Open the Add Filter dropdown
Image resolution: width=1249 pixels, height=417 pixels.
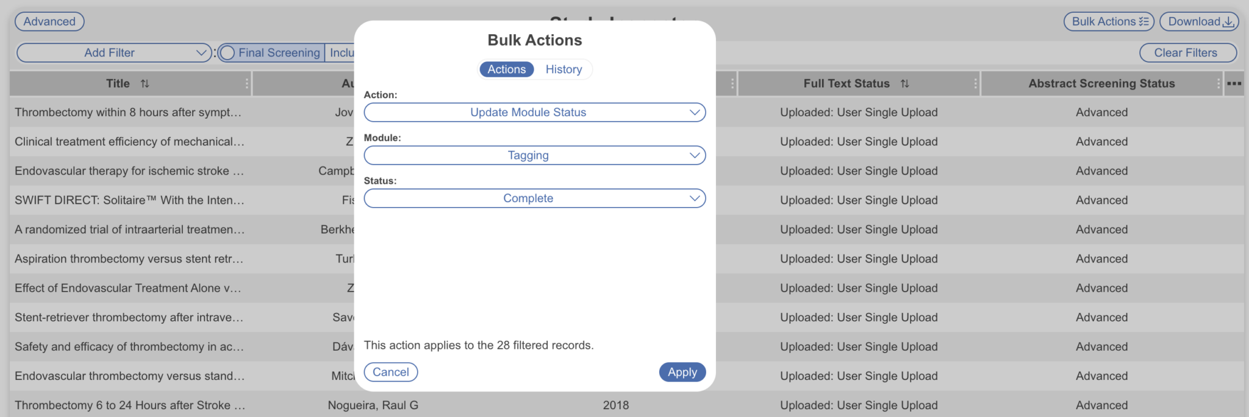point(113,53)
